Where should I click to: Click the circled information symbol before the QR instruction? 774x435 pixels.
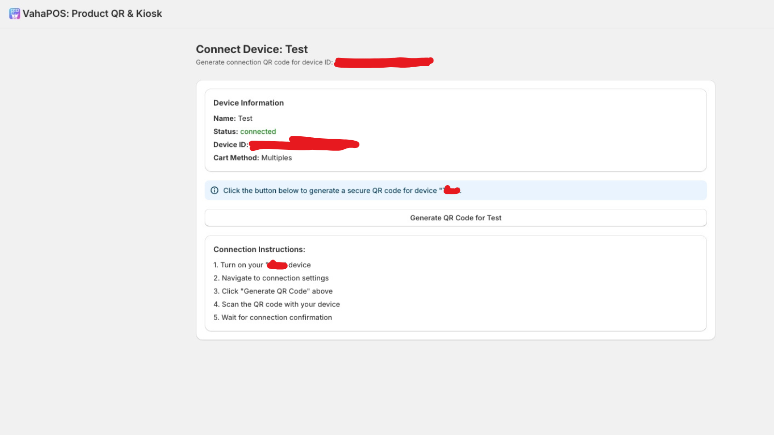(x=214, y=190)
